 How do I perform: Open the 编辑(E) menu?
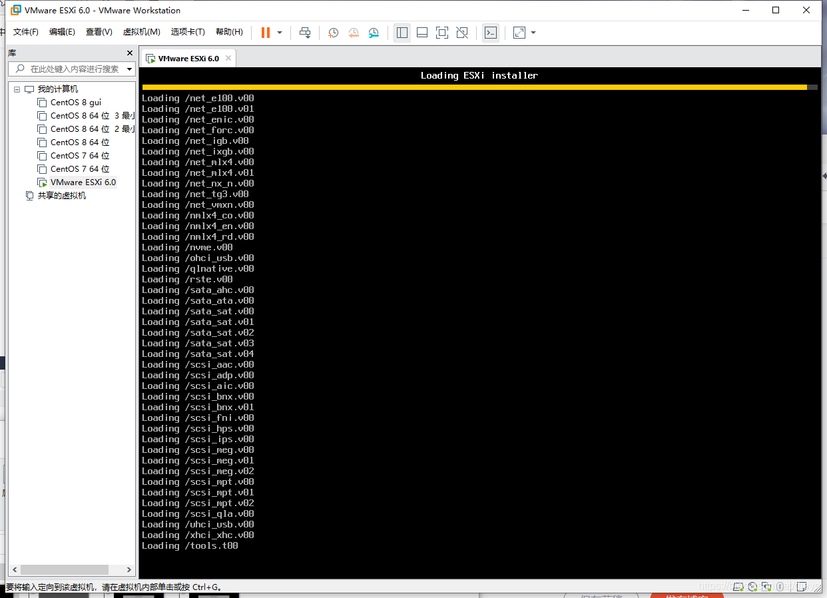62,32
